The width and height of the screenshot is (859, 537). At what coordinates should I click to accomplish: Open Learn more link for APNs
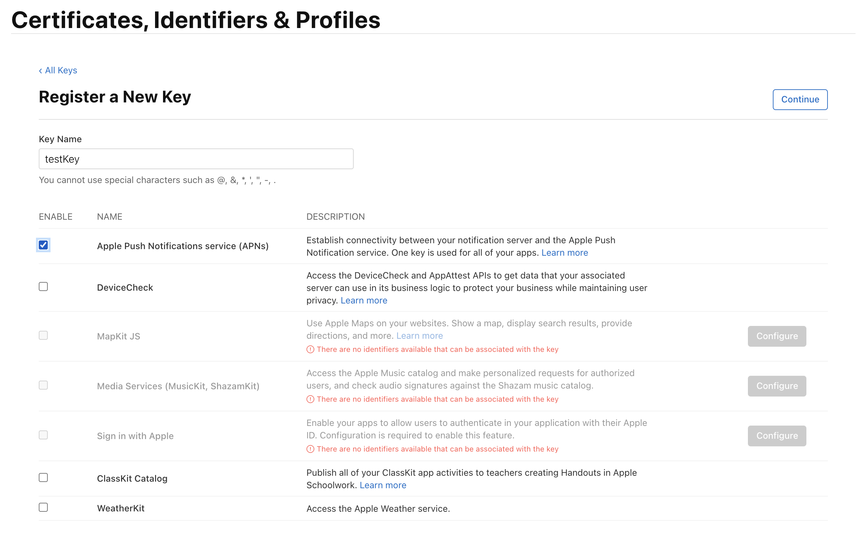564,253
